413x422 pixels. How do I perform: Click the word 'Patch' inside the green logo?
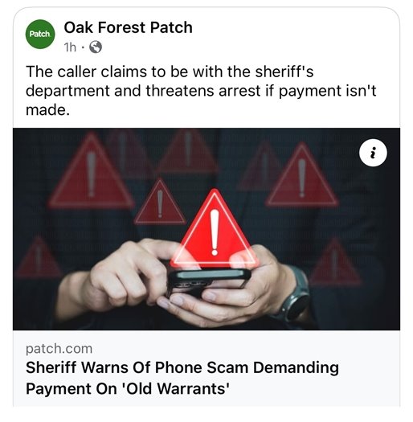coord(40,34)
